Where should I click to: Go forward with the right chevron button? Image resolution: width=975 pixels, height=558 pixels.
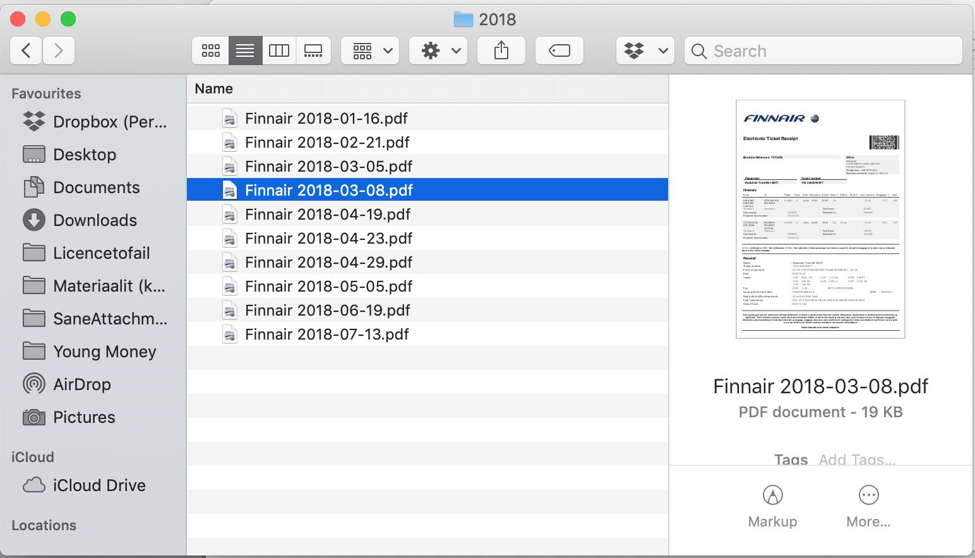pyautogui.click(x=59, y=50)
